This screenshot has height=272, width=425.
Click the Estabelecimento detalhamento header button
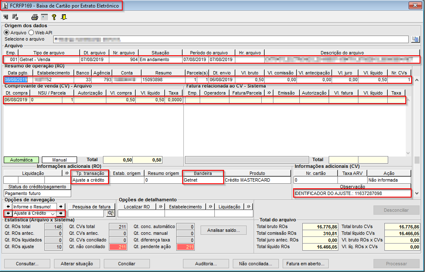[185, 207]
